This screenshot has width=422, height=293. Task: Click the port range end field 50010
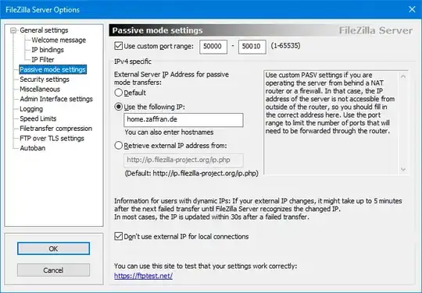[x=252, y=47]
